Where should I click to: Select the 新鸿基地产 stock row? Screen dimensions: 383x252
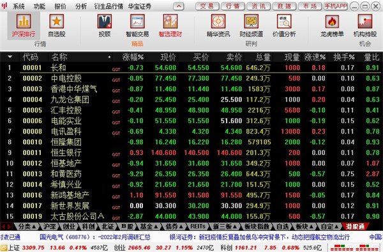tap(191, 195)
